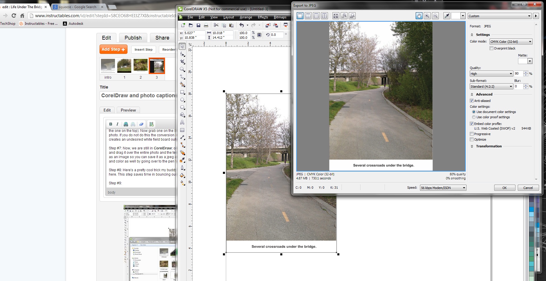This screenshot has width=546, height=281.
Task: Click Cancel in Export to JPEG dialog
Action: 528,188
